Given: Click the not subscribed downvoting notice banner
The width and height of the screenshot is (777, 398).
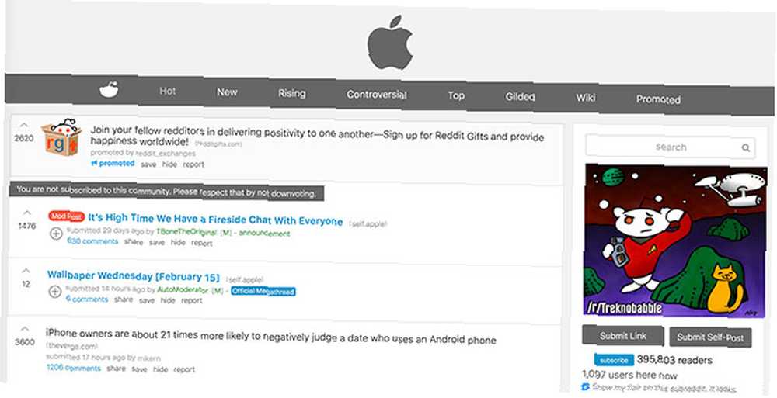Looking at the screenshot, I should coord(166,191).
